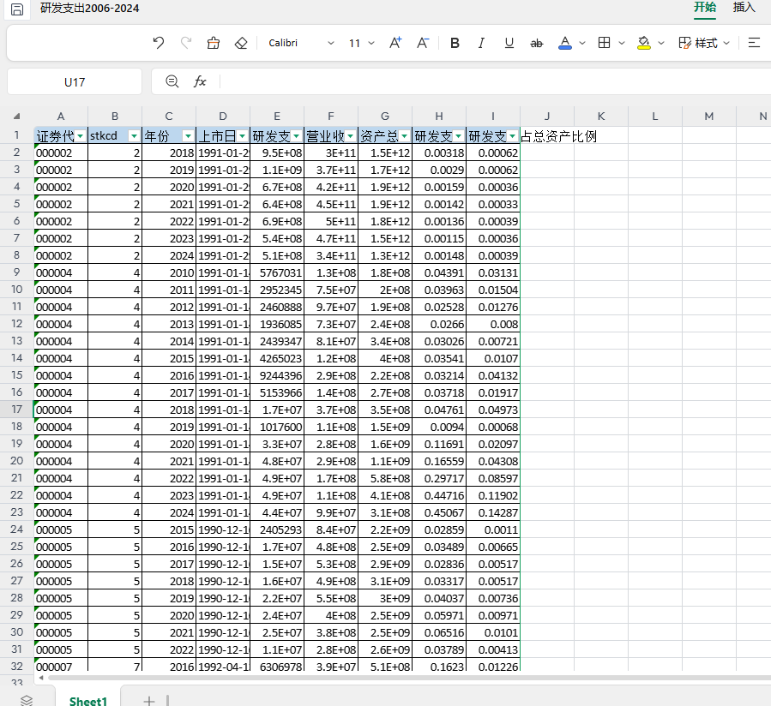Image resolution: width=771 pixels, height=706 pixels.
Task: Open the filter dropdown for 年份 column
Action: click(188, 136)
